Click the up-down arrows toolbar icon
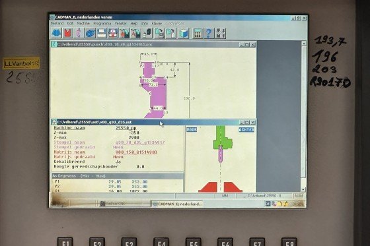The image size is (370, 246). click(x=221, y=33)
